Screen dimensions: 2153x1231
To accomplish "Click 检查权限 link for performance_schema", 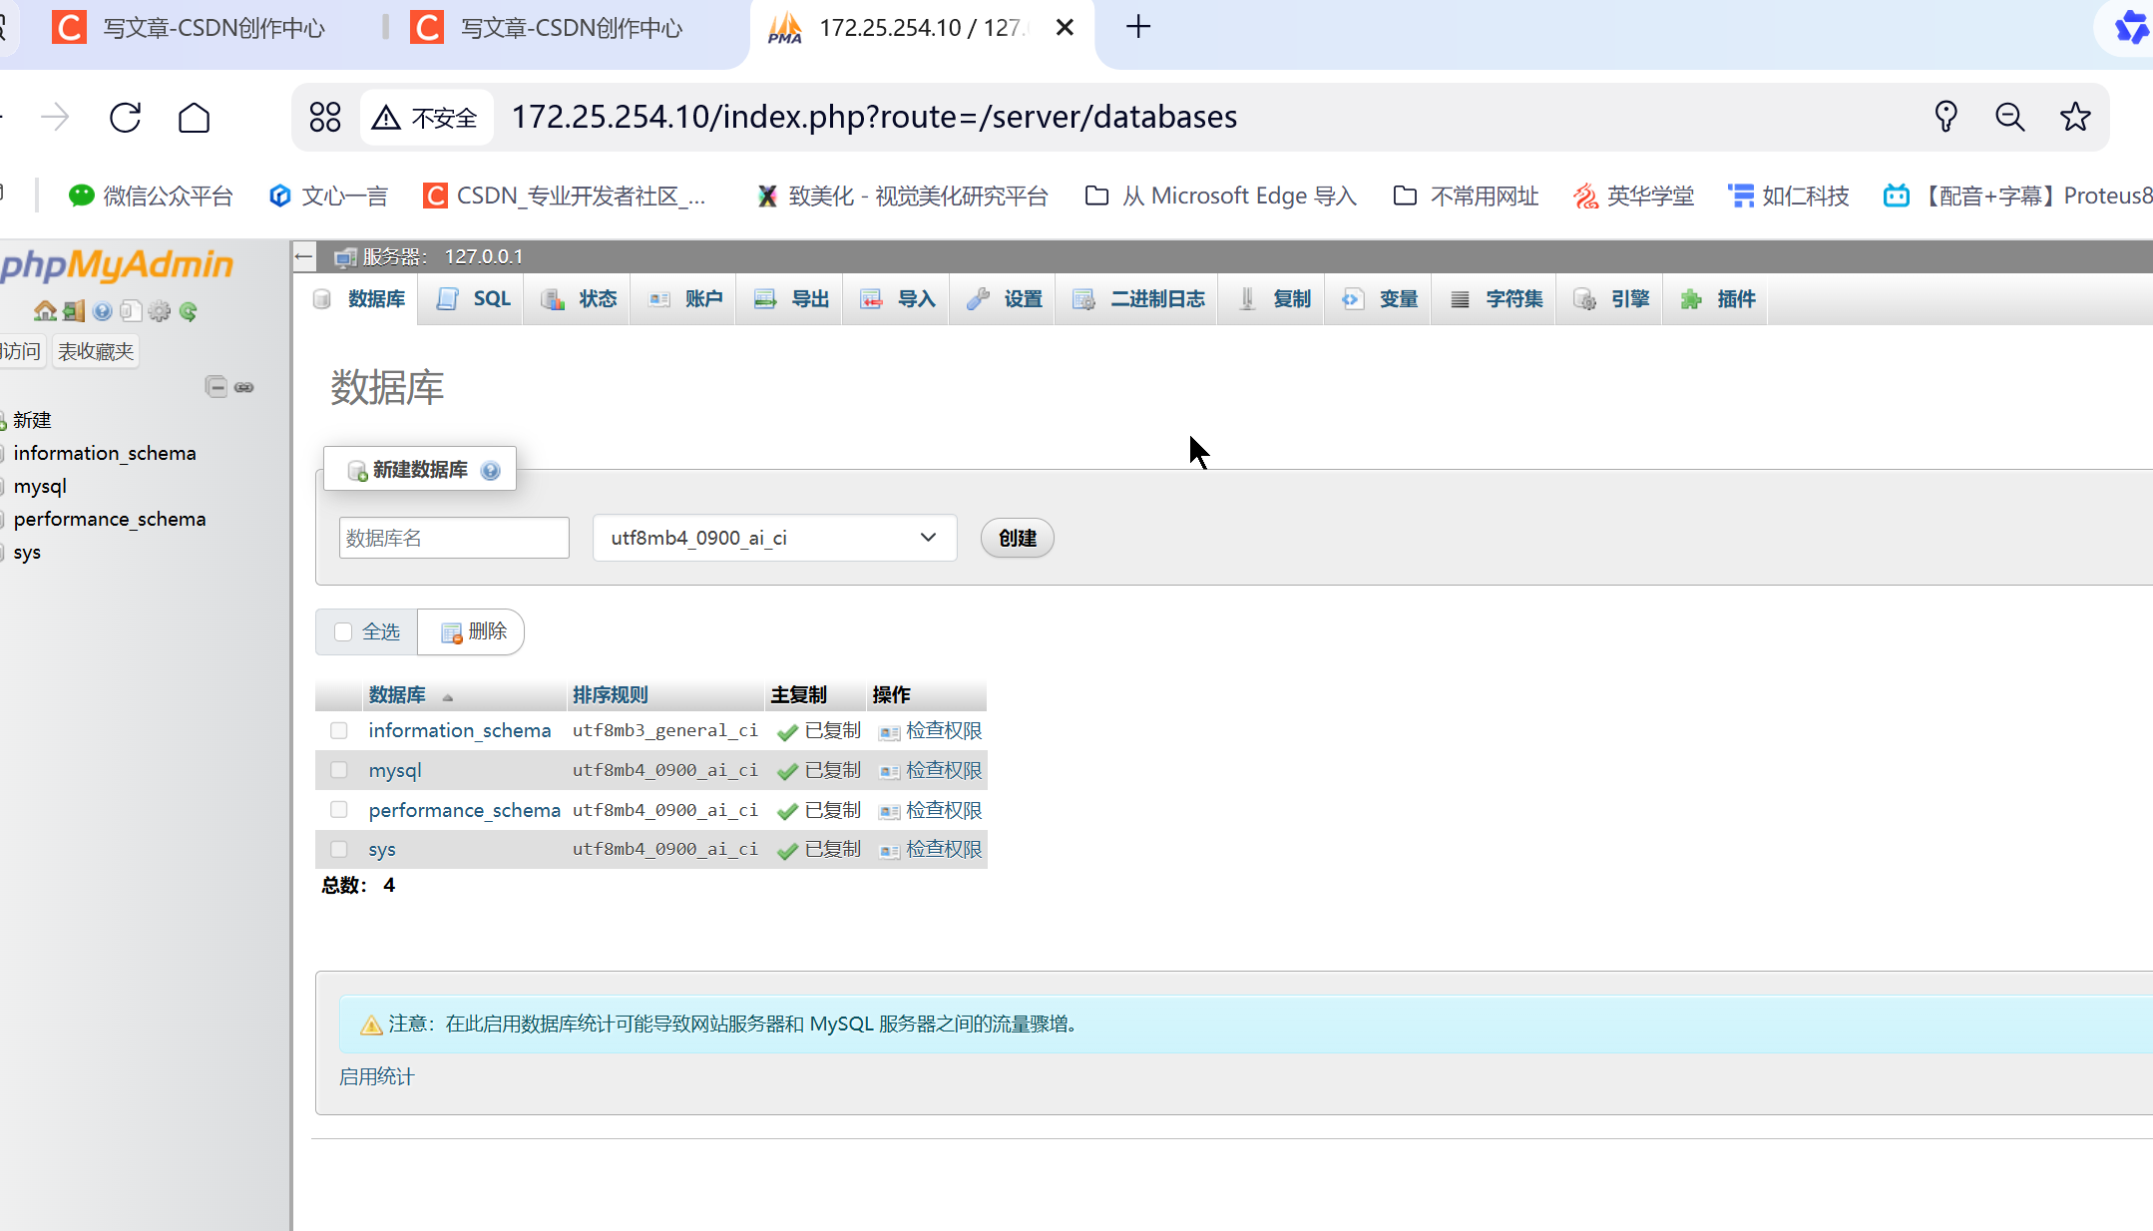I will (943, 810).
